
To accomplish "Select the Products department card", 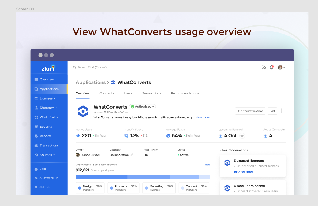I will pyautogui.click(x=123, y=188).
